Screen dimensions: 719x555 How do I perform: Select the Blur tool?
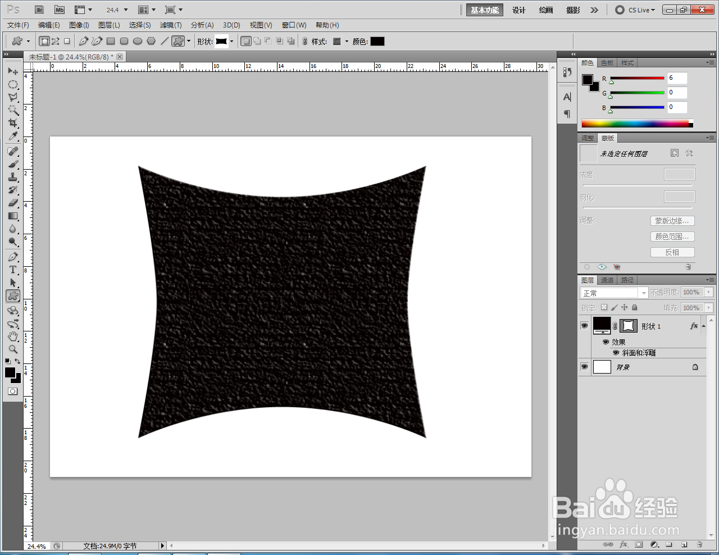[x=13, y=229]
